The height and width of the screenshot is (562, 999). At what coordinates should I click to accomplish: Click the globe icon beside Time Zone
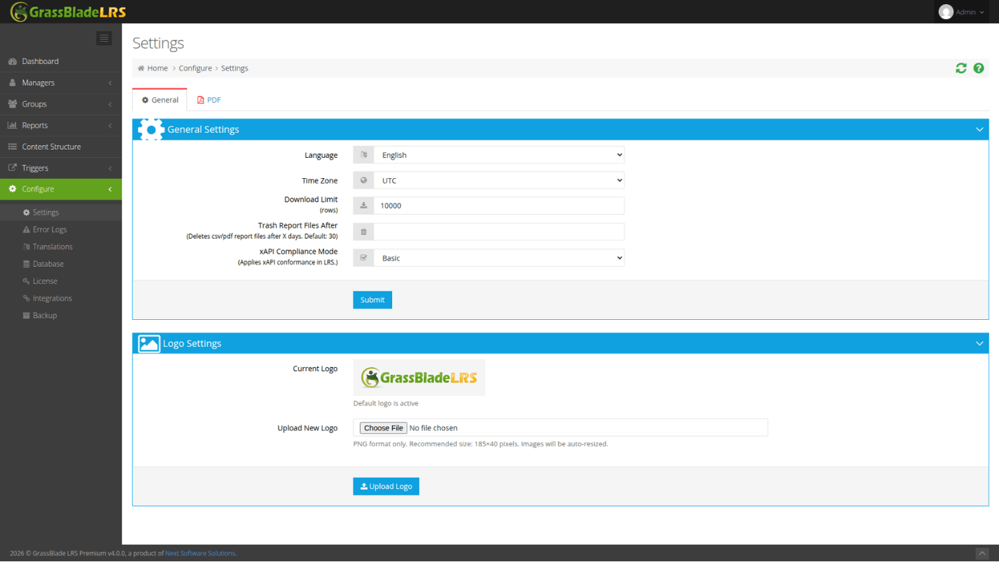364,181
